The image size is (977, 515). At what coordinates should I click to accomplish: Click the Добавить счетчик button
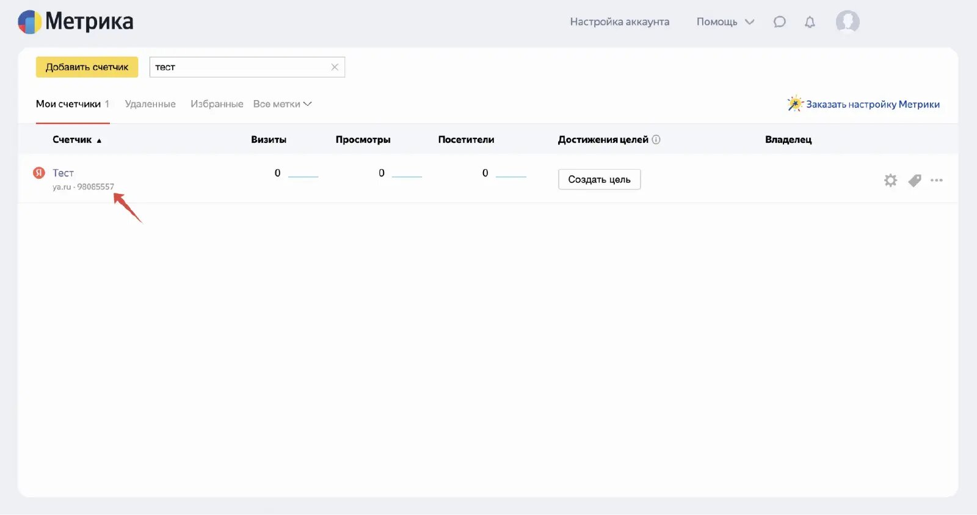pos(87,67)
